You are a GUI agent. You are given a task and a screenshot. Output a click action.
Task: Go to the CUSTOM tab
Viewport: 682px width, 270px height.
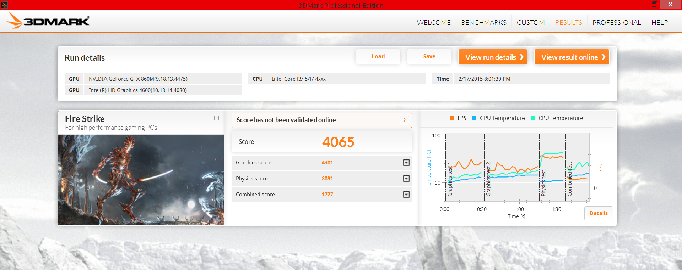click(531, 22)
